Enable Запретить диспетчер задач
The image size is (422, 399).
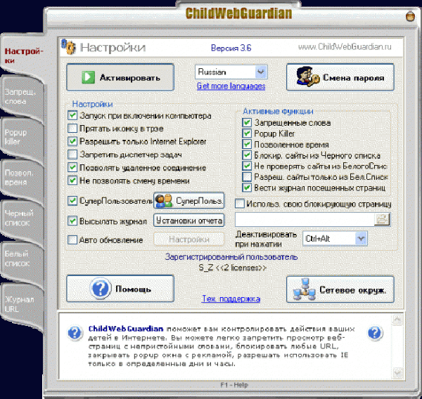[x=72, y=155]
